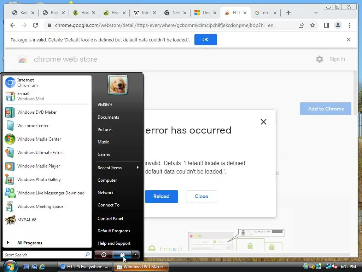Click Sign in on Chrome Web Store
The image size is (362, 272).
click(337, 59)
